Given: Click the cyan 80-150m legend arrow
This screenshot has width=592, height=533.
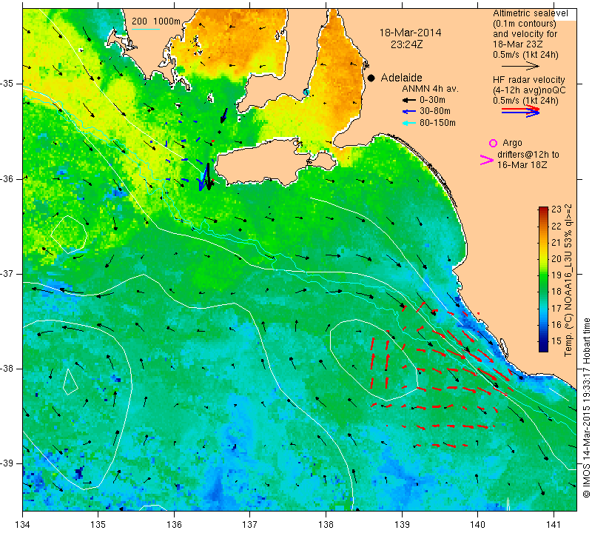Looking at the screenshot, I should click(x=409, y=123).
